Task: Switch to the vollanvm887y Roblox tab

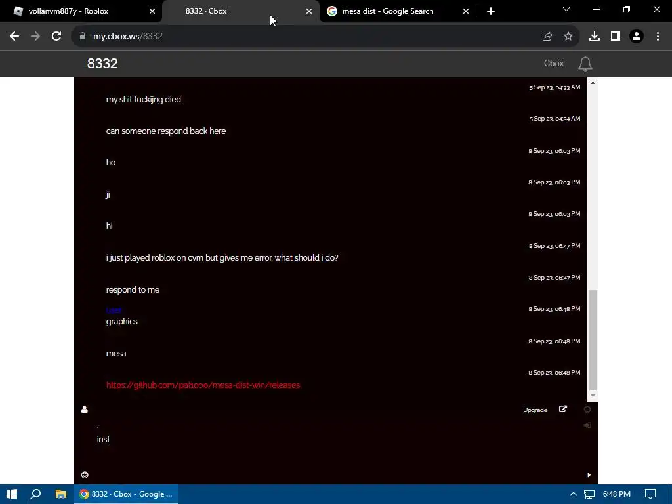Action: (x=81, y=11)
